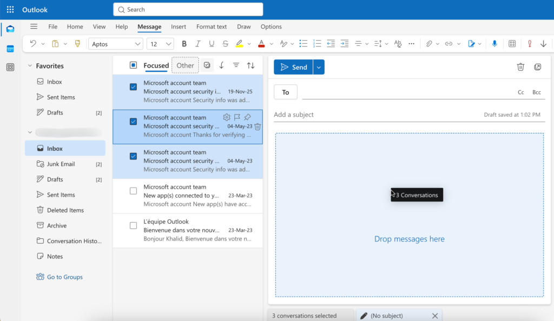The width and height of the screenshot is (554, 321).
Task: Apply yellow text highlight color
Action: coord(239,44)
